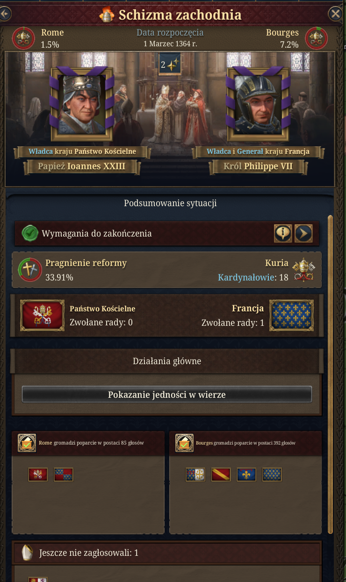Click the Rome vote ballot icon
This screenshot has width=346, height=582.
click(27, 443)
